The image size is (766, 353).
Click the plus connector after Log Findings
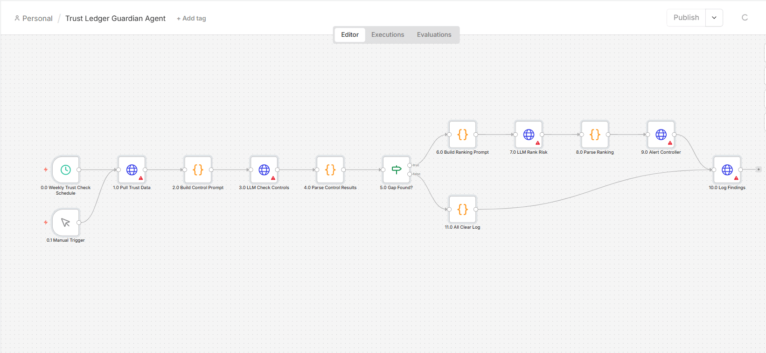coord(759,170)
